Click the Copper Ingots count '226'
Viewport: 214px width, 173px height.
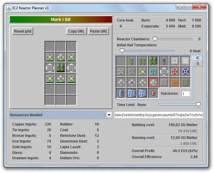(x=48, y=124)
